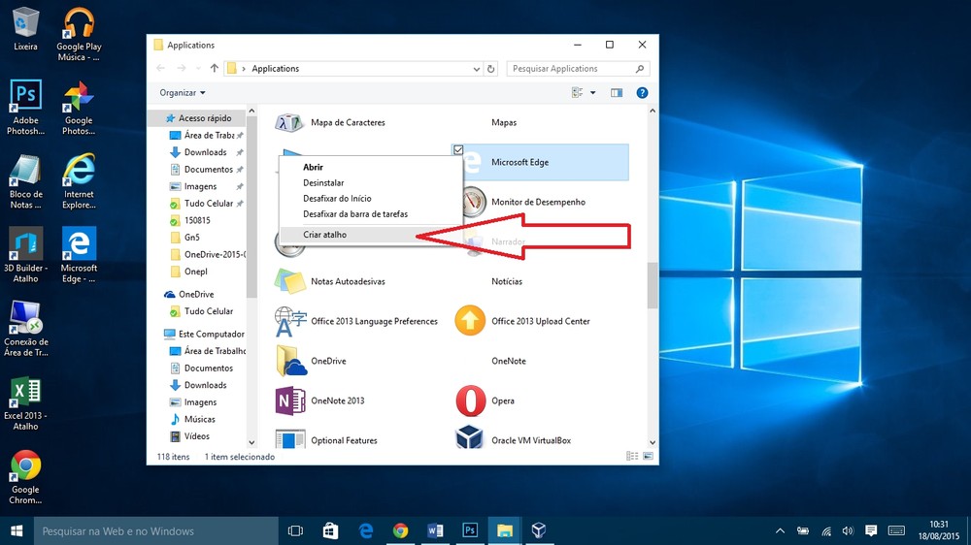
Task: Expand the view options dropdown arrow
Action: (593, 93)
